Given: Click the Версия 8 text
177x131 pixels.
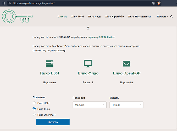Looking at the screenshot, I should point(88,83).
